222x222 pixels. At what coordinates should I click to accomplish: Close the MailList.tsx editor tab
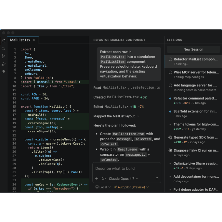pyautogui.click(x=34, y=40)
